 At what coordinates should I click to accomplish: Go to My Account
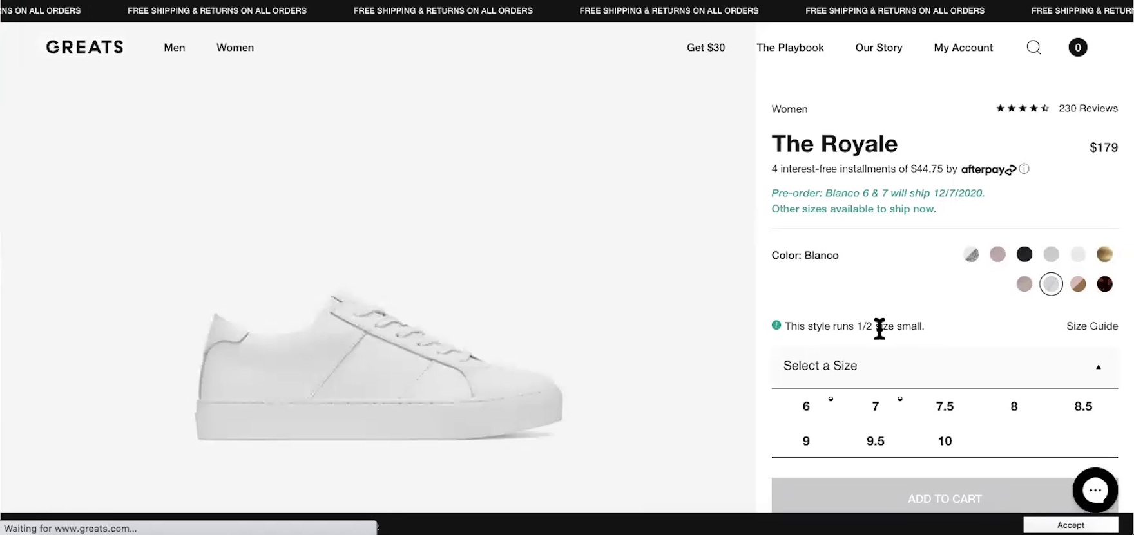coord(963,48)
